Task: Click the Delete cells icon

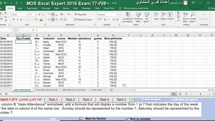Action: (x=163, y=14)
